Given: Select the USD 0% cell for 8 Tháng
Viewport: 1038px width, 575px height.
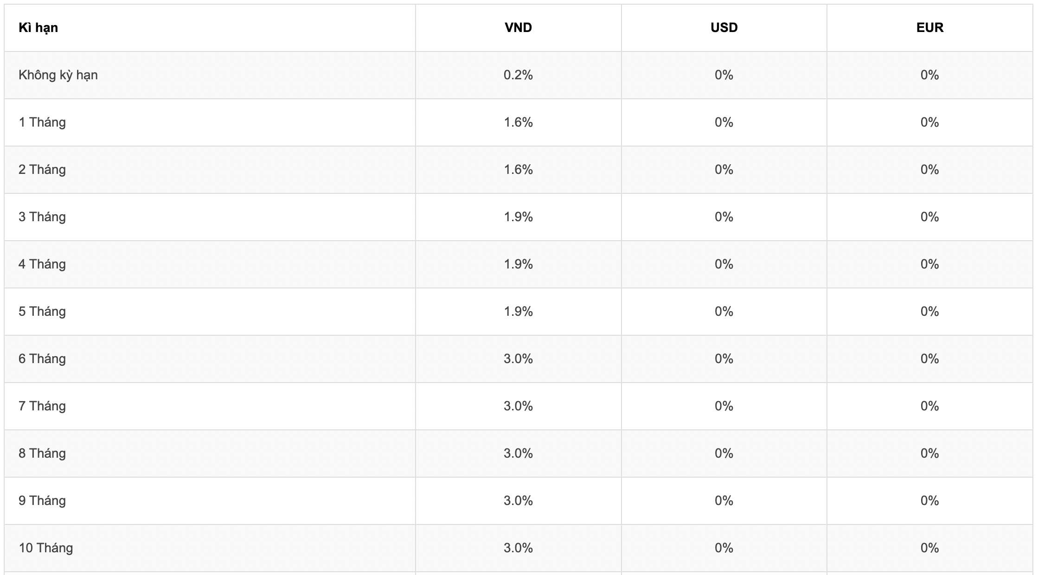Looking at the screenshot, I should (724, 454).
